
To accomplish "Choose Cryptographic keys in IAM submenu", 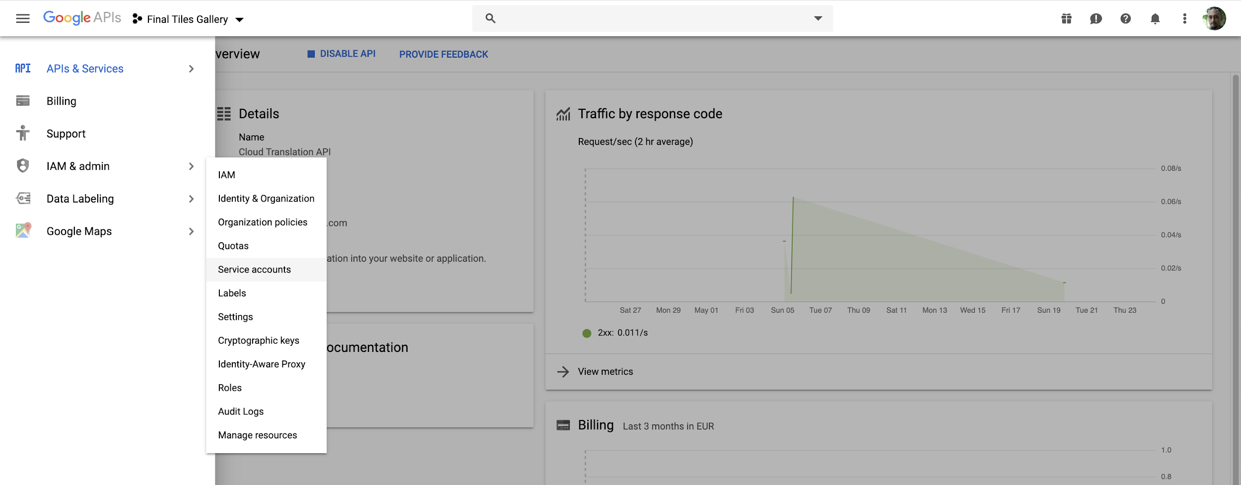I will click(258, 341).
